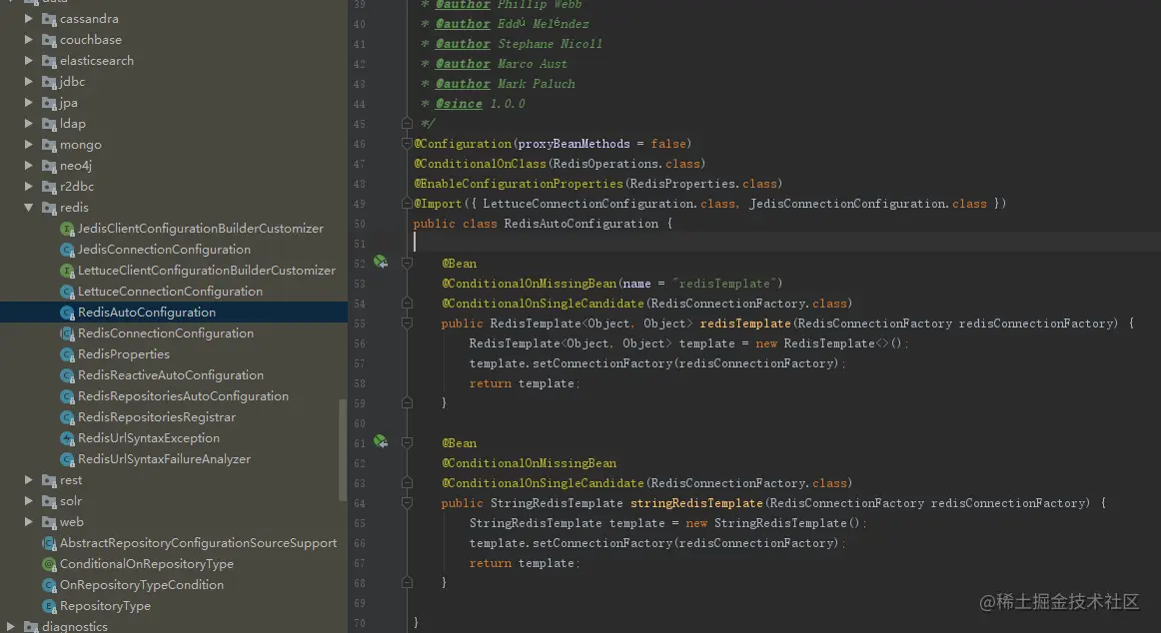Image resolution: width=1161 pixels, height=633 pixels.
Task: Click fold end marker at line 68
Action: [407, 582]
